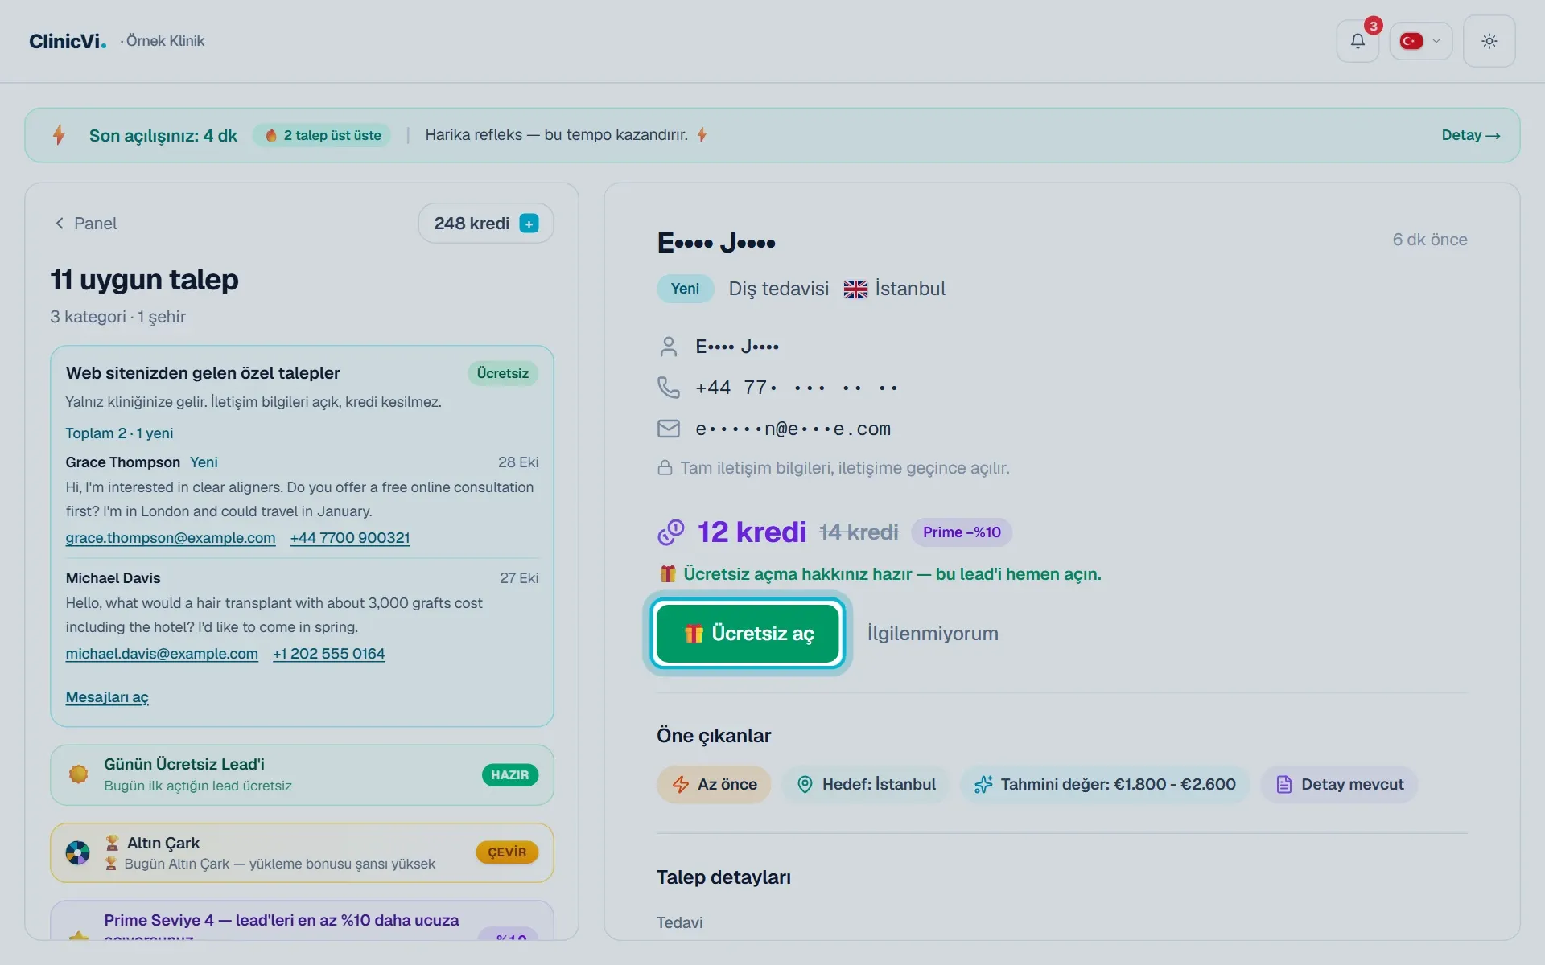Open Grace Thompson's email link
Viewport: 1545px width, 965px height.
coord(171,538)
